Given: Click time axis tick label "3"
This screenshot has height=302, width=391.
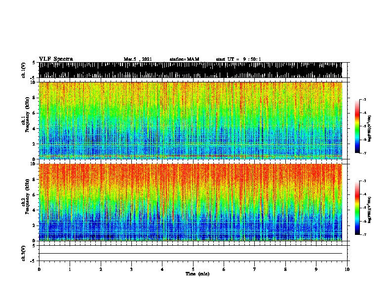Looking at the screenshot, I should coord(131,269).
